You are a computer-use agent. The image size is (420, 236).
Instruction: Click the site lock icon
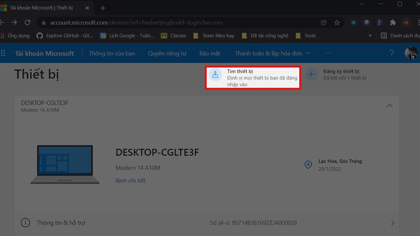click(x=44, y=23)
